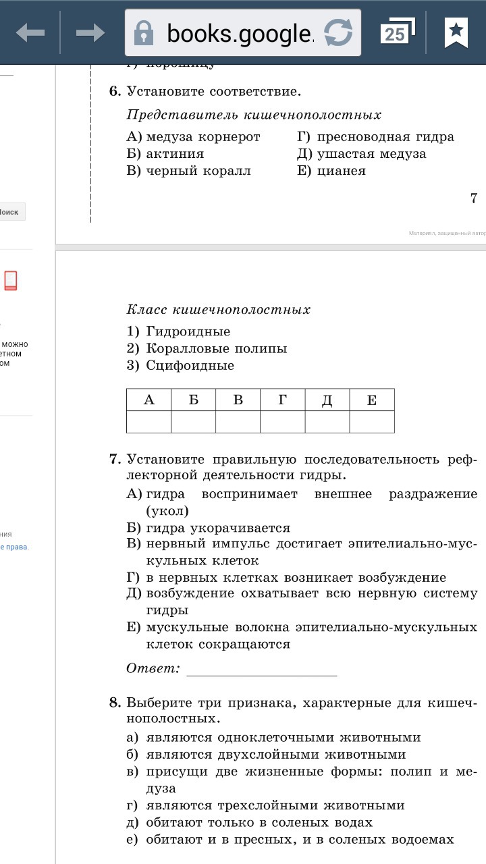486x864 pixels.
Task: Select text 'медуза корнерот'
Action: (203, 137)
